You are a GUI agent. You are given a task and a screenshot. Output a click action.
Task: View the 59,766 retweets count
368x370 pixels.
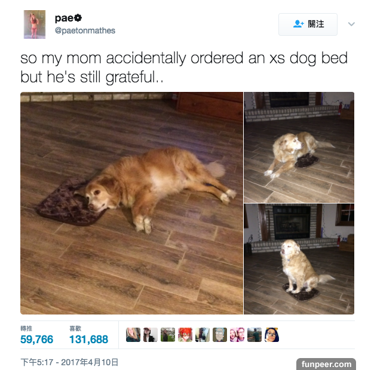37,339
